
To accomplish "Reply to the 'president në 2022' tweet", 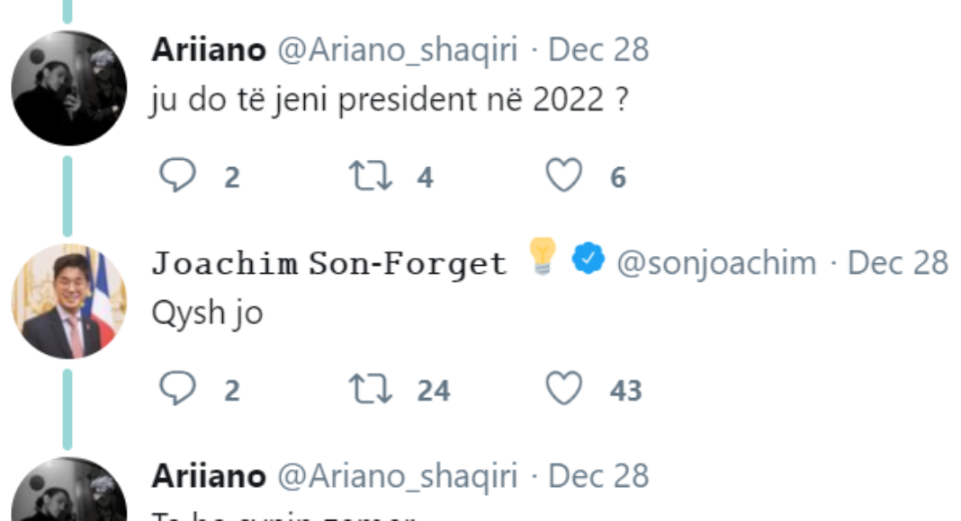I will (177, 176).
